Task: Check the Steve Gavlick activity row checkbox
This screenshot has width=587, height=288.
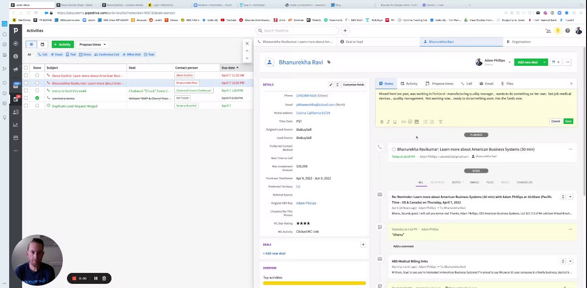Action: coord(26,75)
